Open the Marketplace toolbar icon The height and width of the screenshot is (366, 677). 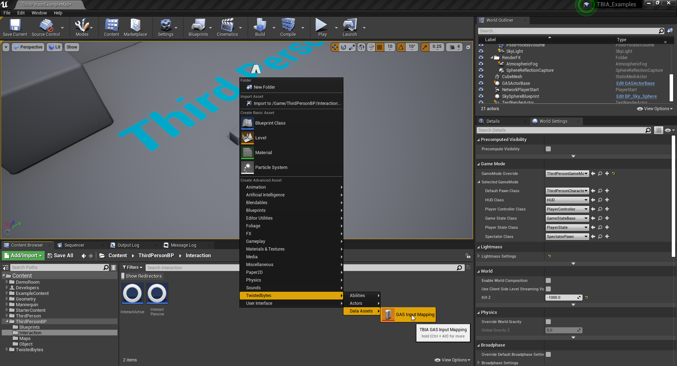(x=135, y=27)
